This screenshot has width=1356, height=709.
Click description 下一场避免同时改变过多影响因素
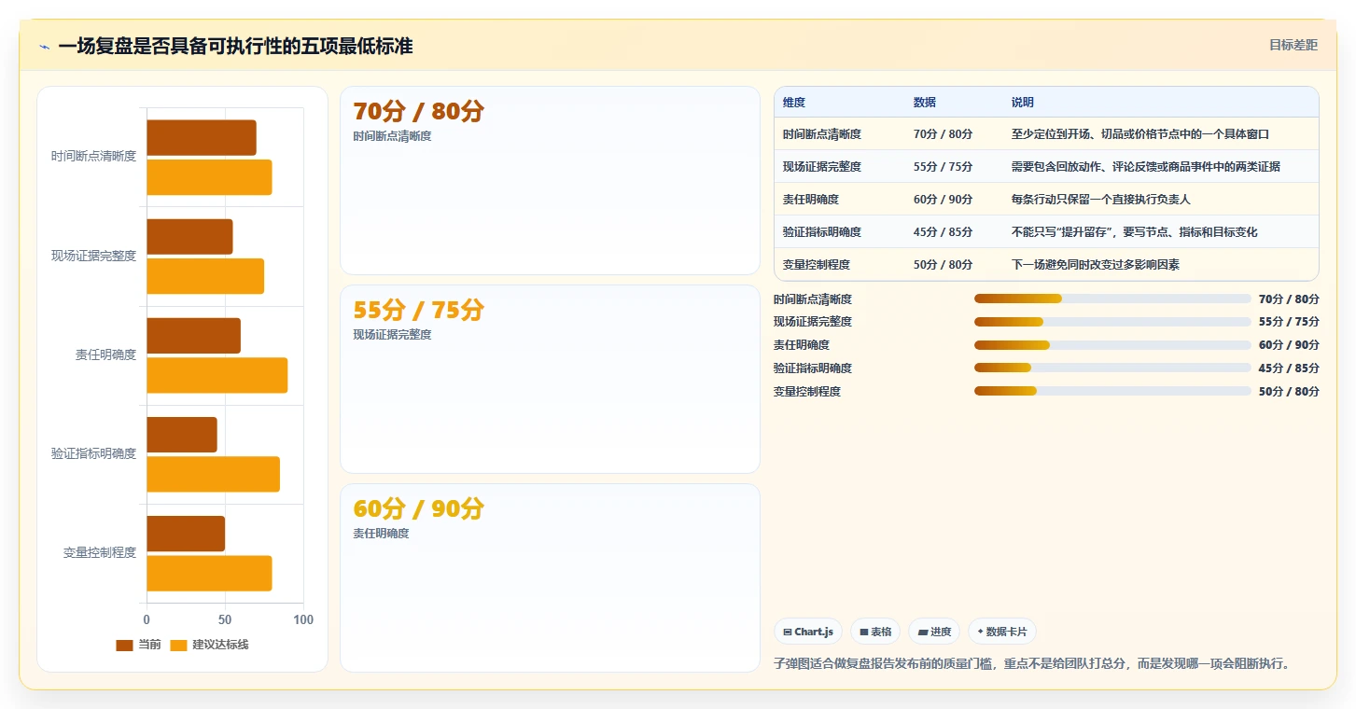point(1096,265)
